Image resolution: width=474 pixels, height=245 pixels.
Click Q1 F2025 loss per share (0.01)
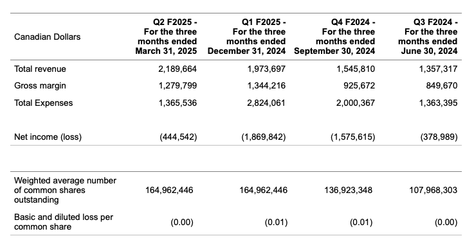pos(276,223)
